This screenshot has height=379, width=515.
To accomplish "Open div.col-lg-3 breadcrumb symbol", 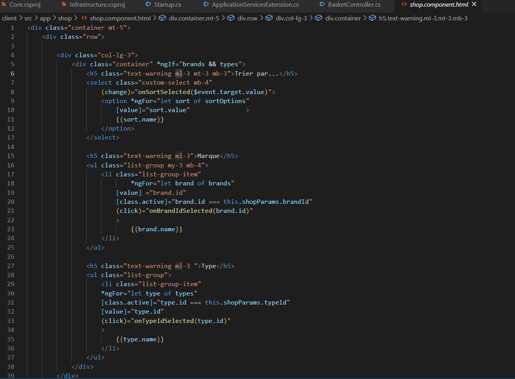I will (291, 18).
